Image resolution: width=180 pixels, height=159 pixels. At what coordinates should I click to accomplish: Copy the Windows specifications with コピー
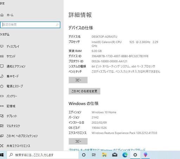click(x=78, y=141)
